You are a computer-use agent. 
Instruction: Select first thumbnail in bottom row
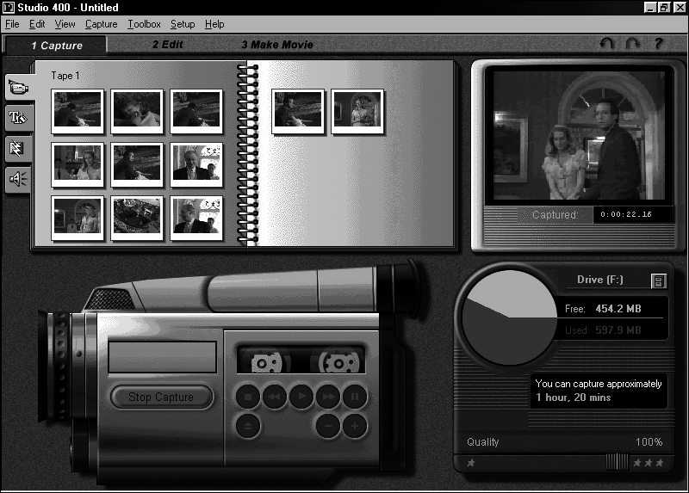tap(78, 219)
